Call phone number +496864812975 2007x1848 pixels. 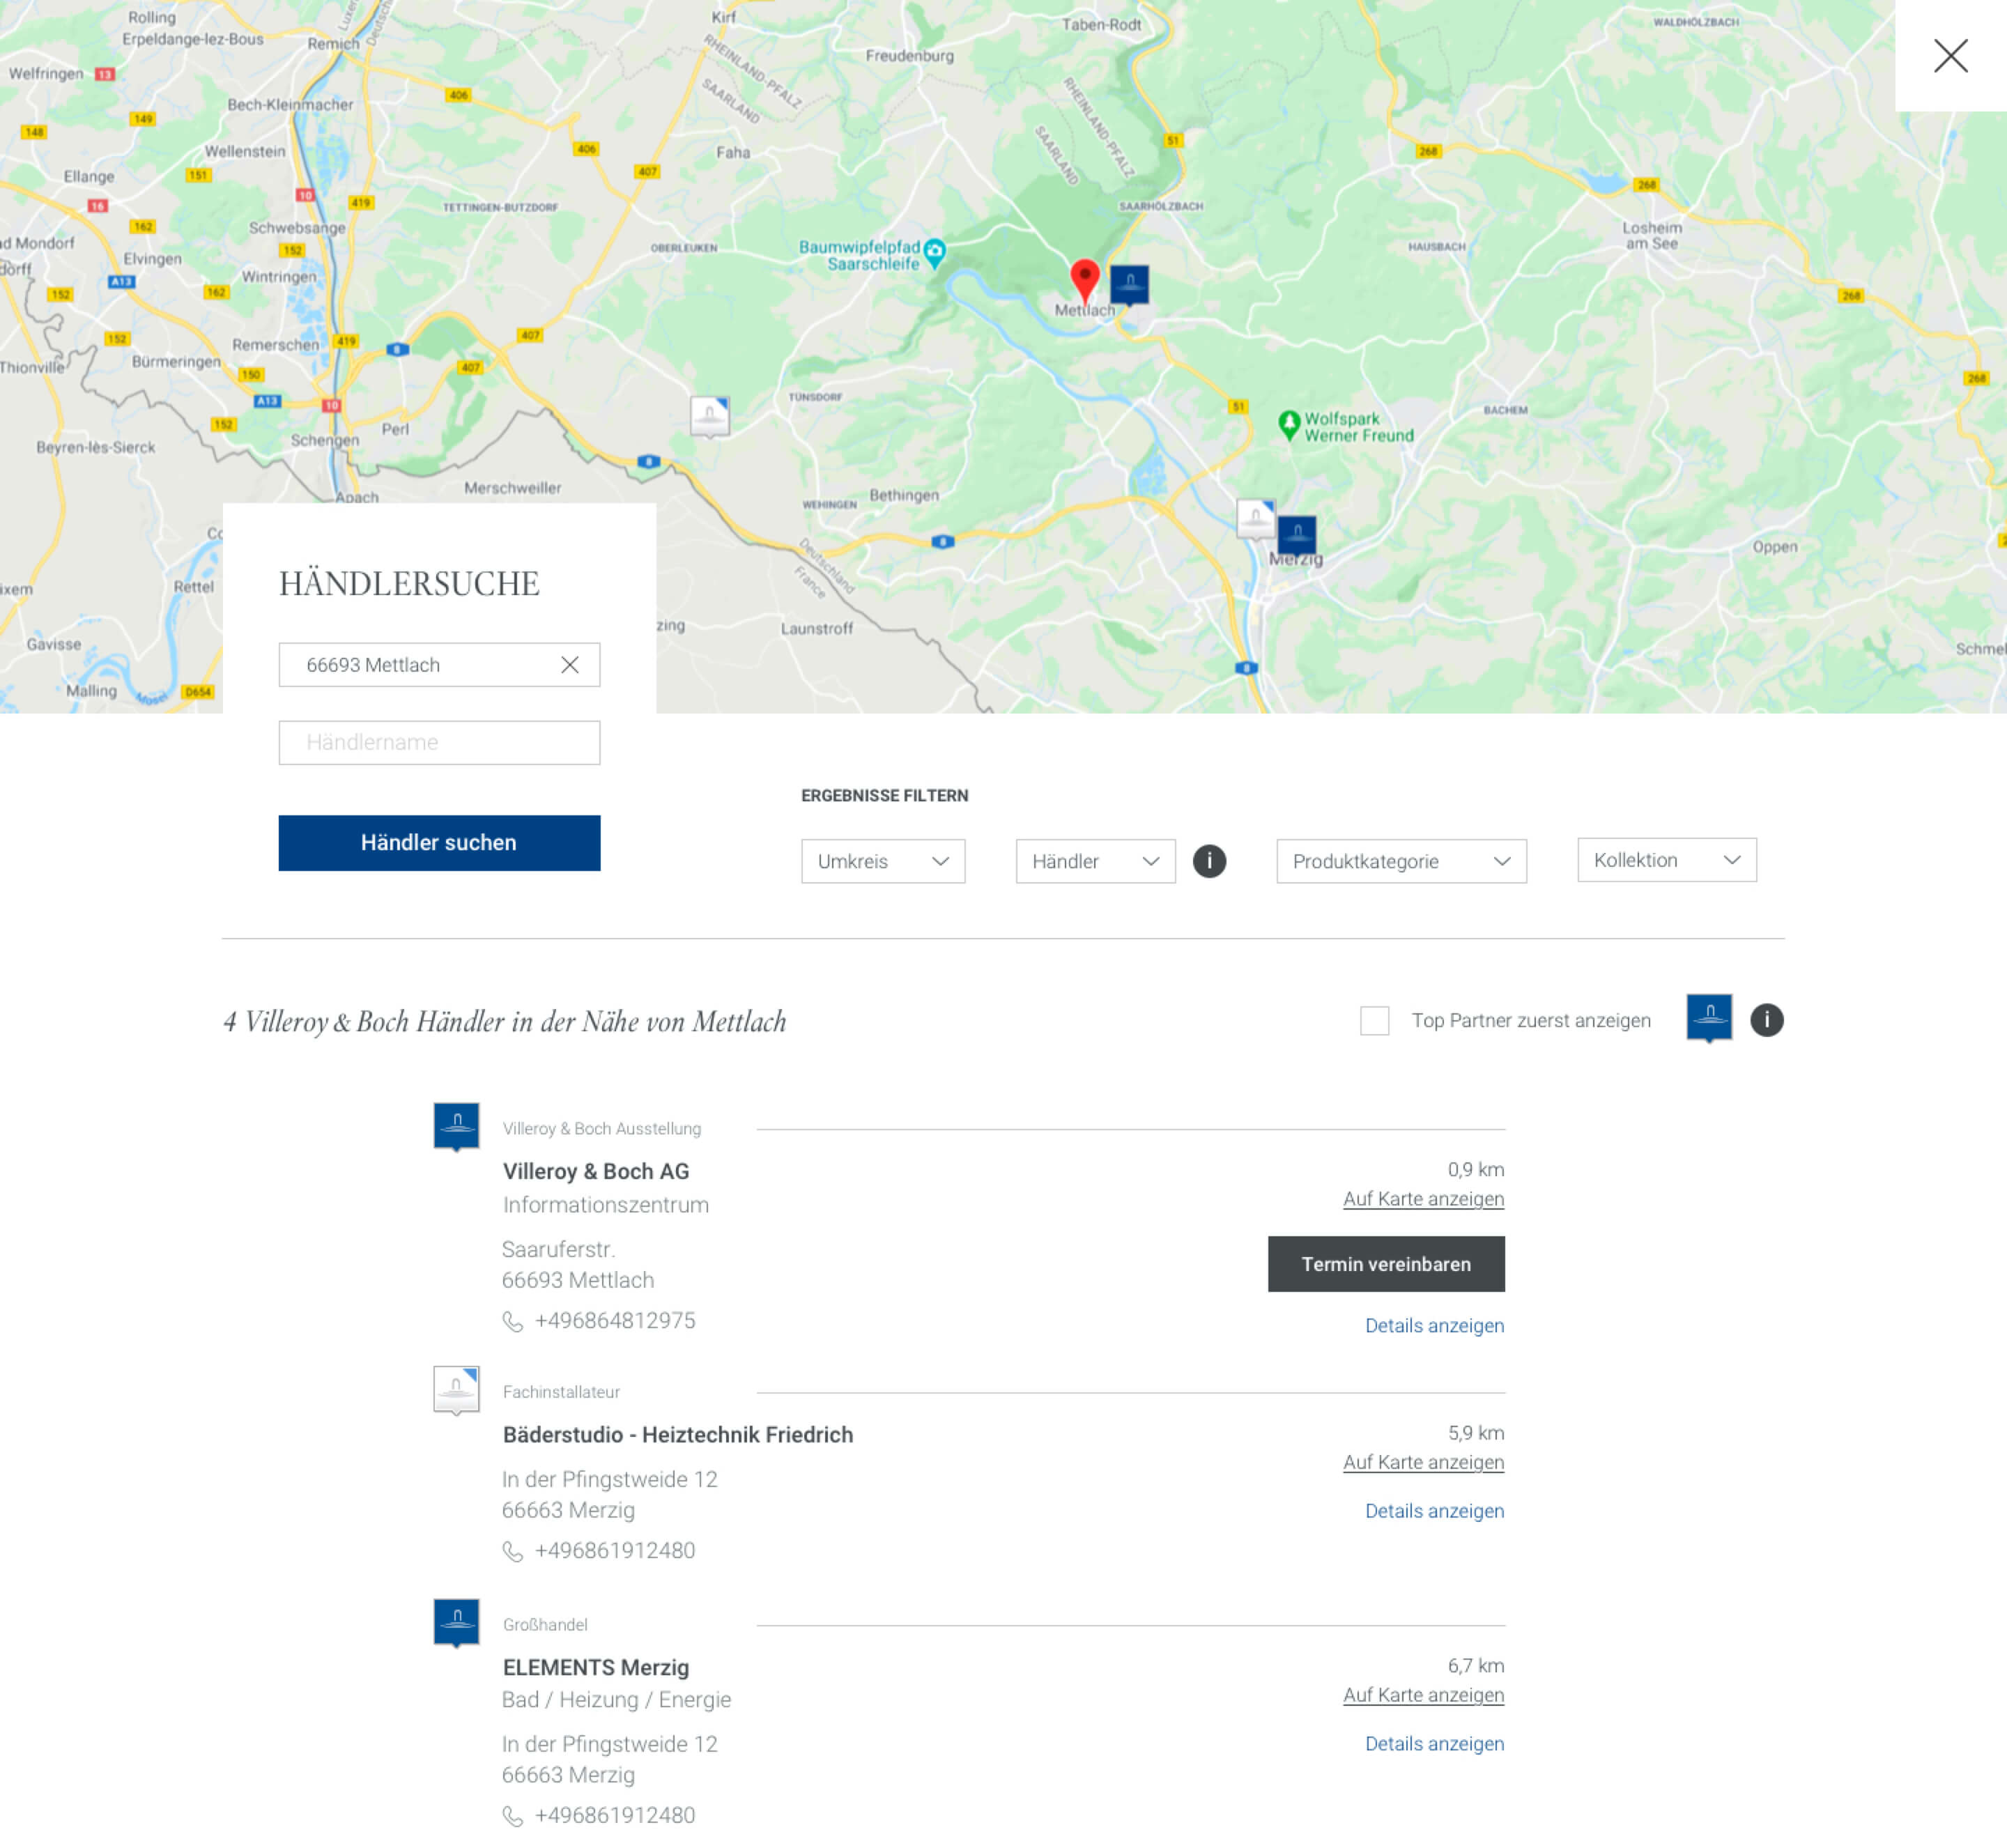click(x=615, y=1321)
